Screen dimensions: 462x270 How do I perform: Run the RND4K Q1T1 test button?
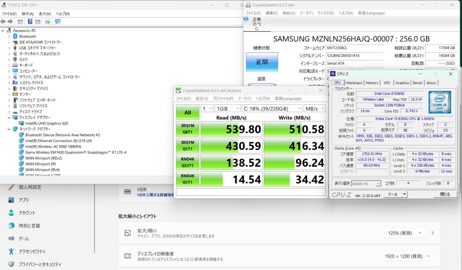pos(187,179)
